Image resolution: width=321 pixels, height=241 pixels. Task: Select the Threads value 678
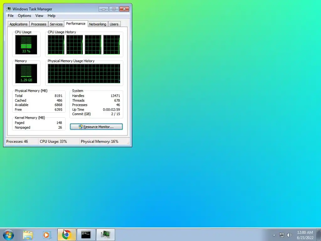tap(117, 100)
